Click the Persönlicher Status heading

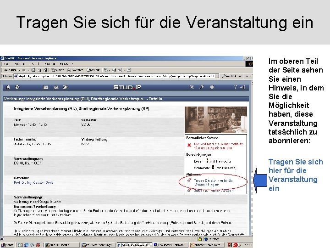click(x=202, y=138)
